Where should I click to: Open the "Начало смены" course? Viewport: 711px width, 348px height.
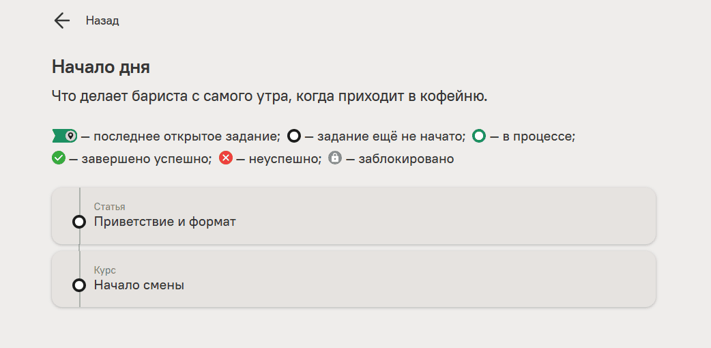coord(139,285)
